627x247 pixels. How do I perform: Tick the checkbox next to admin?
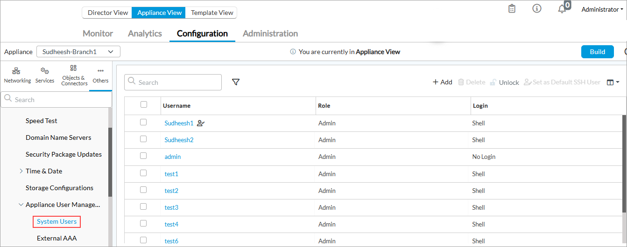click(143, 156)
